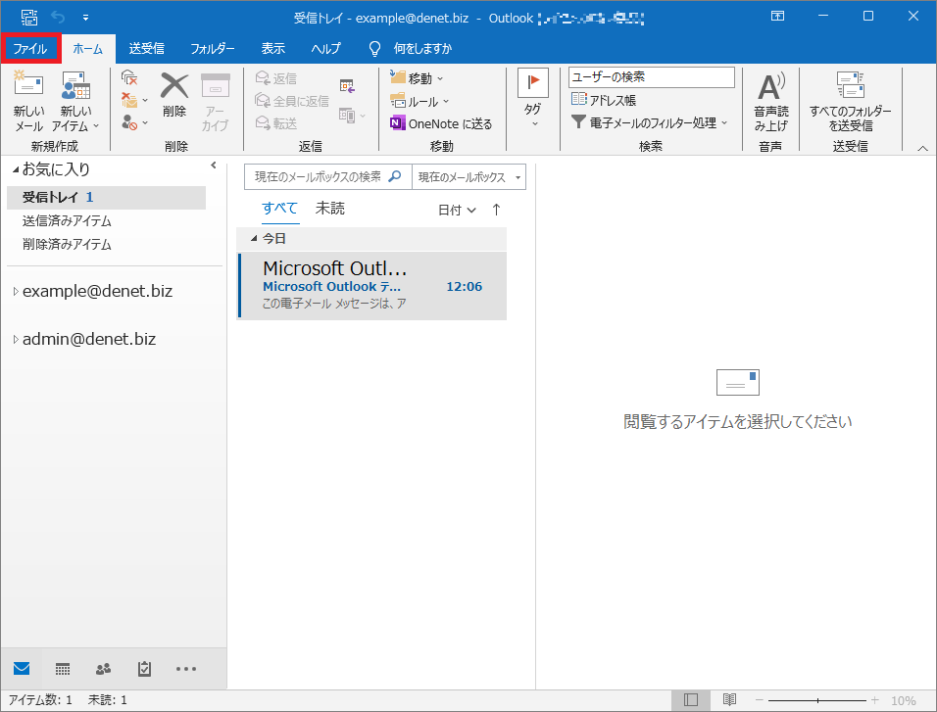Collapse the お気に入り favorites section
Viewport: 937px width, 712px height.
tap(16, 170)
